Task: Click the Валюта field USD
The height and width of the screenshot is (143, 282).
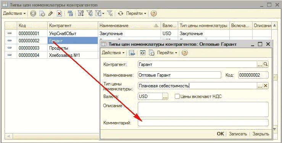Action: (x=150, y=96)
